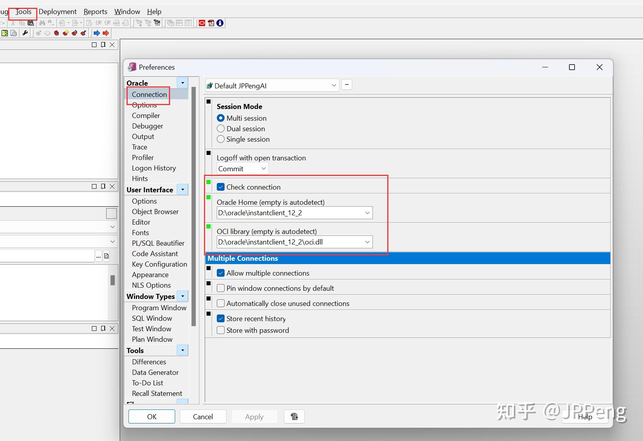Open the Deployment menu

coord(57,11)
